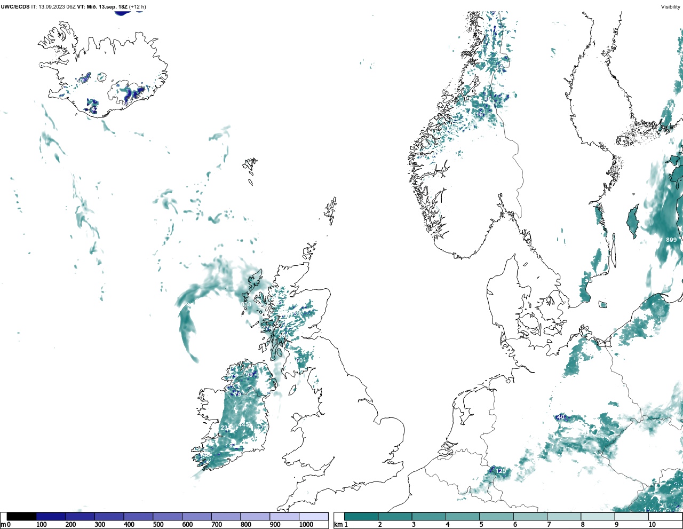Image resolution: width=683 pixels, height=529 pixels.
Task: Select the 400–500 m legend swatch
Action: coord(138,516)
